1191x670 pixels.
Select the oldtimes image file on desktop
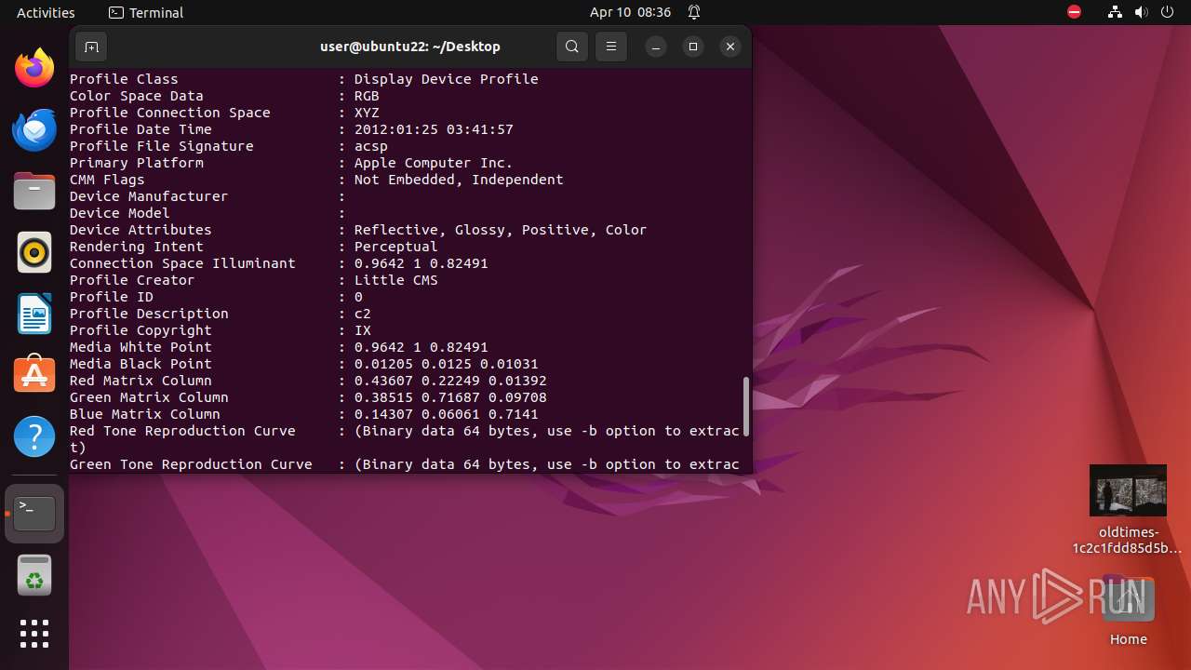click(1128, 509)
